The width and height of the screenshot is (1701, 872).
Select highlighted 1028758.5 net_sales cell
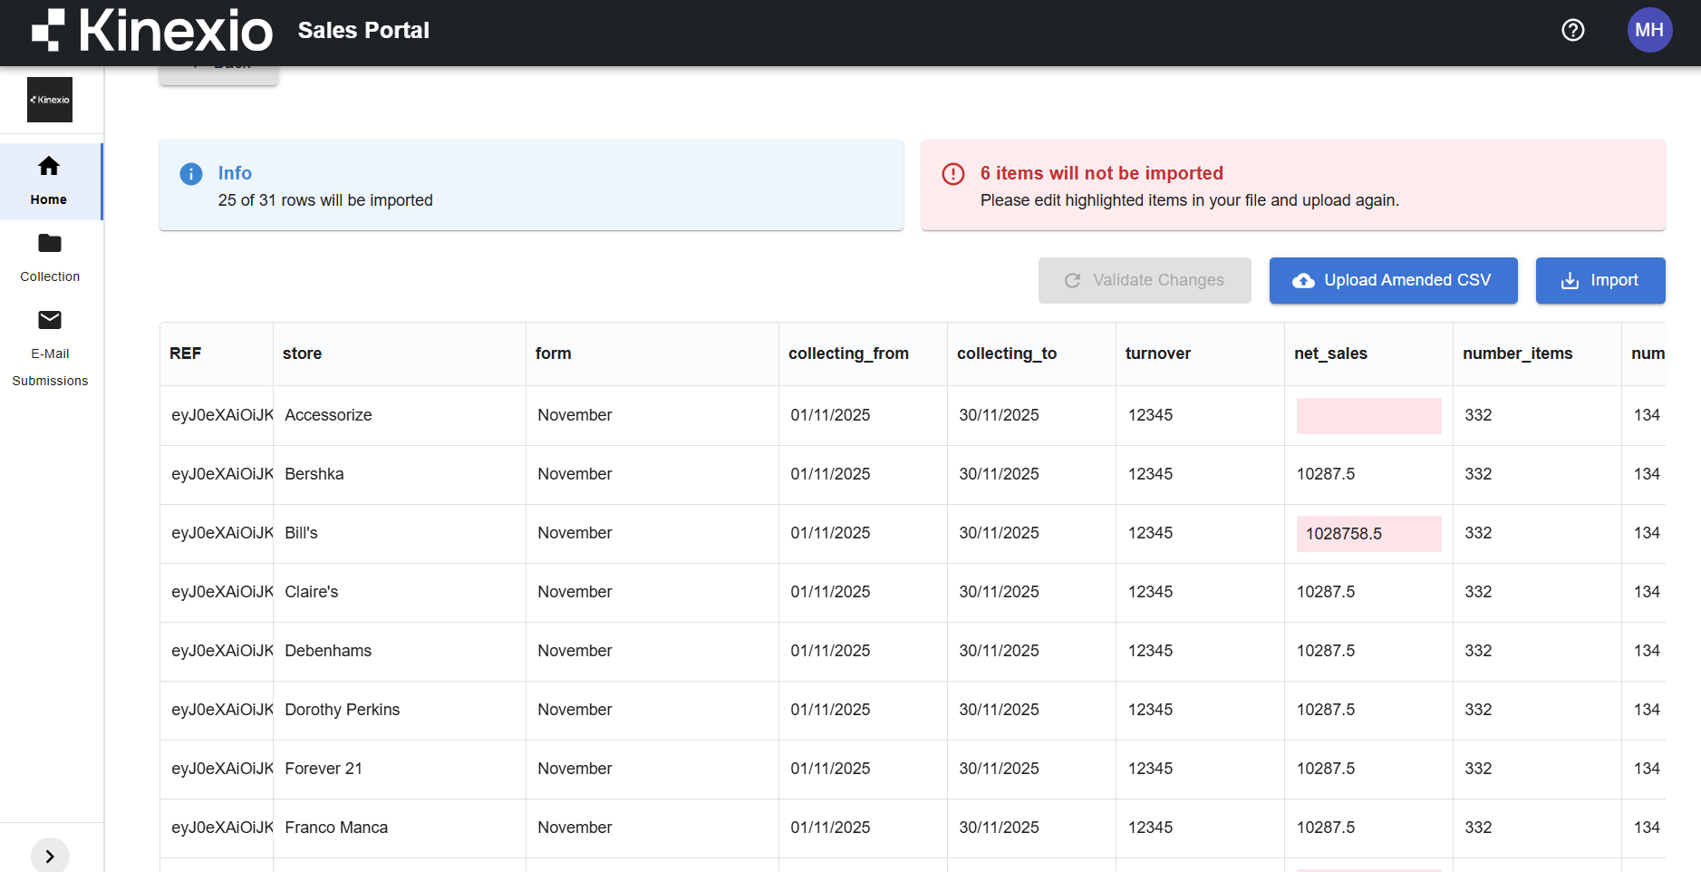1368,534
